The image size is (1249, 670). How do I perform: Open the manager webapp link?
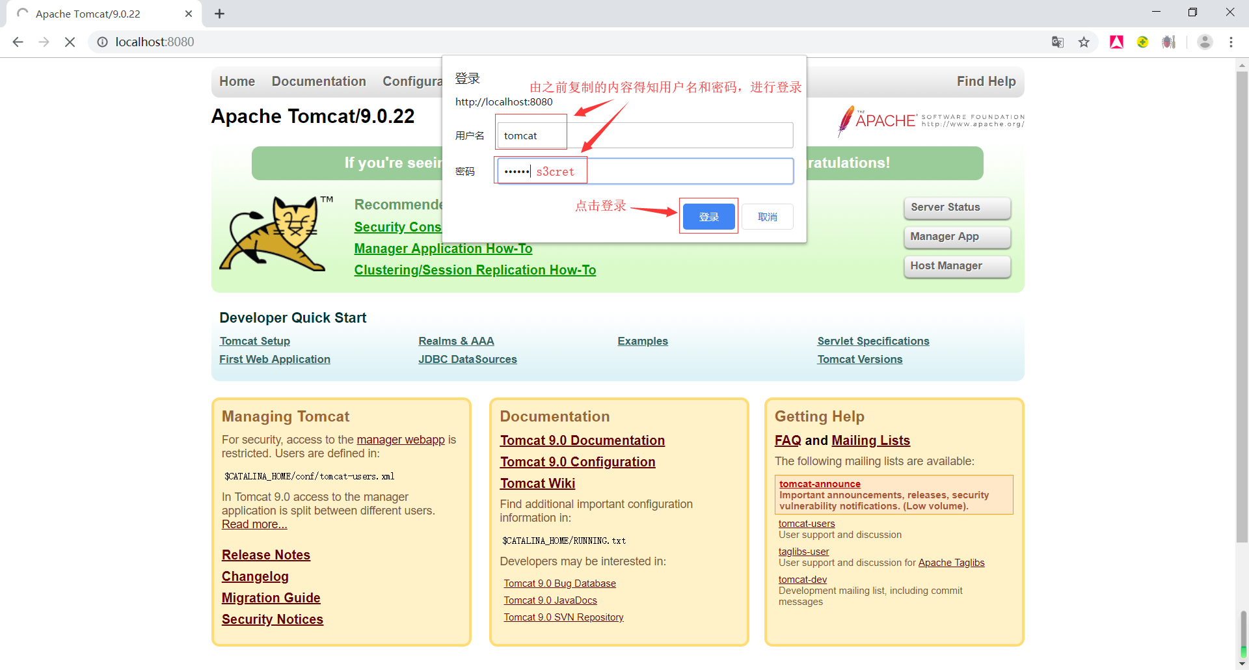(401, 440)
